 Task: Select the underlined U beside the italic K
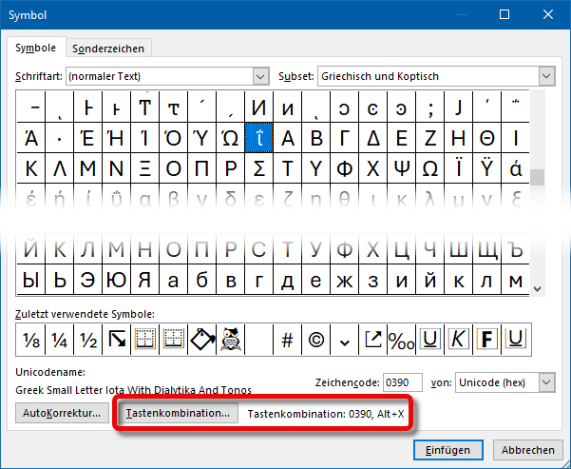429,340
